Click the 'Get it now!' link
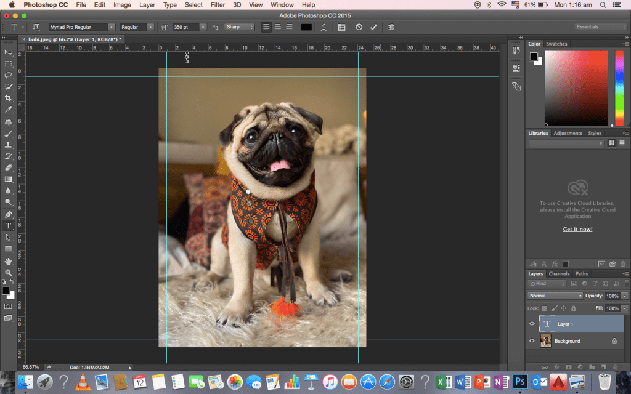 tap(577, 230)
